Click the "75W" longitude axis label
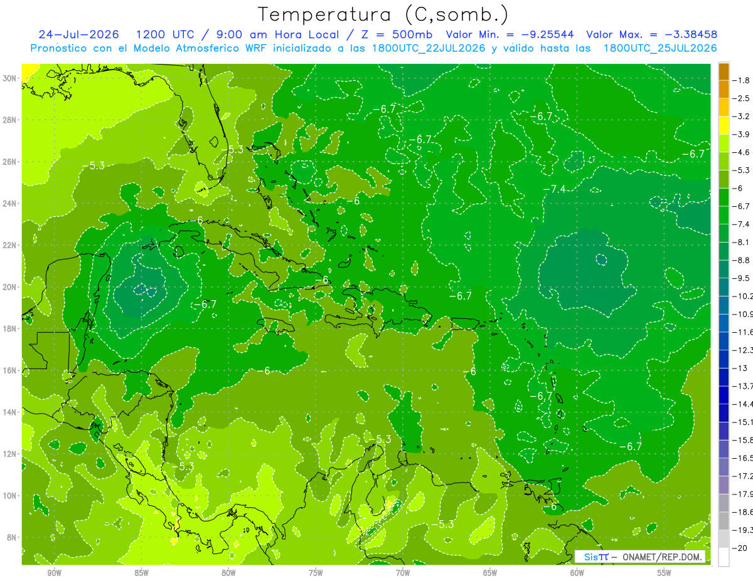The height and width of the screenshot is (581, 753). pyautogui.click(x=316, y=573)
